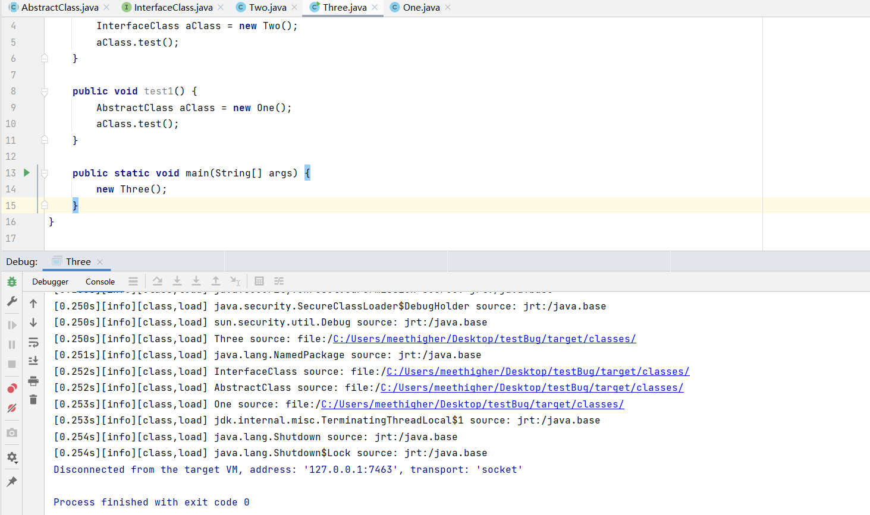Close the Two.java editor tab

pos(294,8)
